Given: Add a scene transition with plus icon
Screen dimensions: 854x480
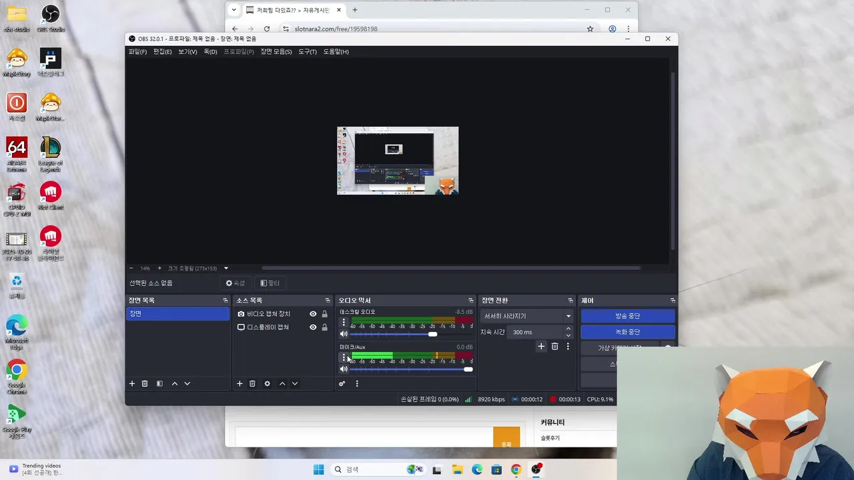Looking at the screenshot, I should coord(542,346).
